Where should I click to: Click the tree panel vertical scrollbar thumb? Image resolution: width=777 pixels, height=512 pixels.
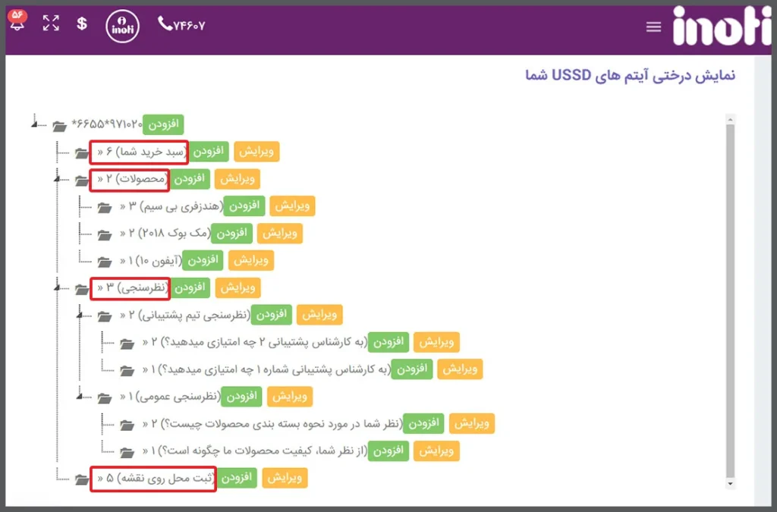tap(730, 301)
